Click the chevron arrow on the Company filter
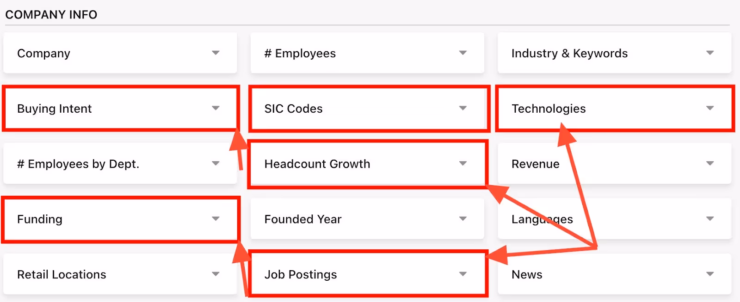 pos(216,53)
